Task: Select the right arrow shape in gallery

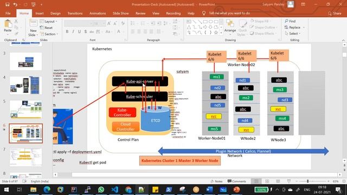Action: tap(205, 27)
